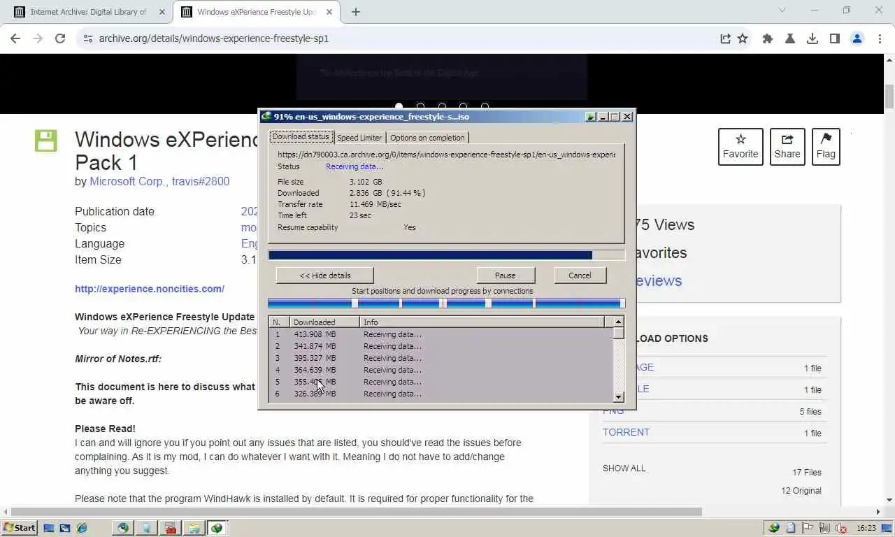Click the Info column header
Screen dimensions: 895x537
pyautogui.click(x=482, y=322)
